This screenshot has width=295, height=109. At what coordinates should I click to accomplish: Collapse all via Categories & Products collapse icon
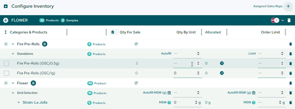[6, 32]
